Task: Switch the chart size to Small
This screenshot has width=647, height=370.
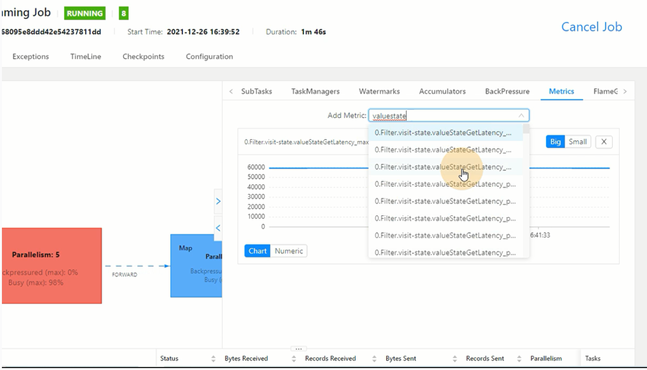Action: click(578, 142)
